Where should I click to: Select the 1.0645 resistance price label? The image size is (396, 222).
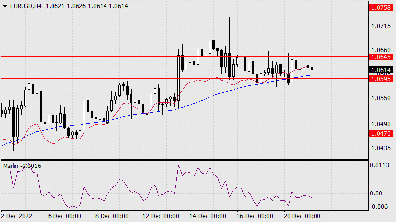click(381, 57)
